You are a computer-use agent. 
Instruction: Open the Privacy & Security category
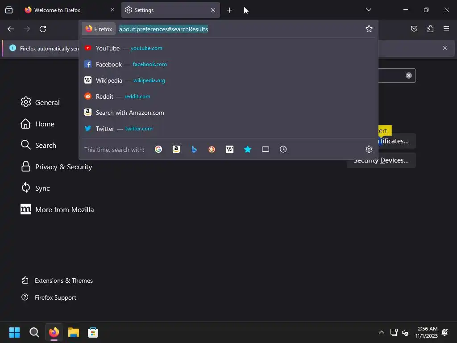(x=56, y=167)
